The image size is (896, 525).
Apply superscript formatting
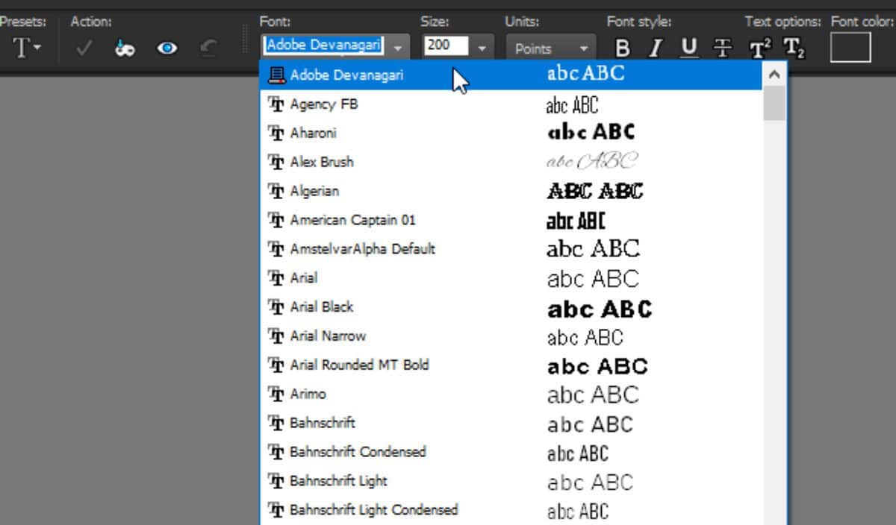(x=759, y=48)
